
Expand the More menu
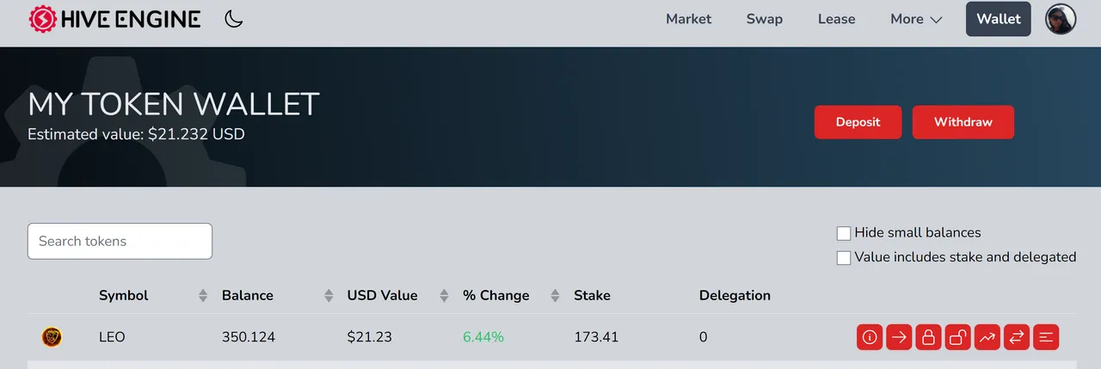pyautogui.click(x=916, y=19)
